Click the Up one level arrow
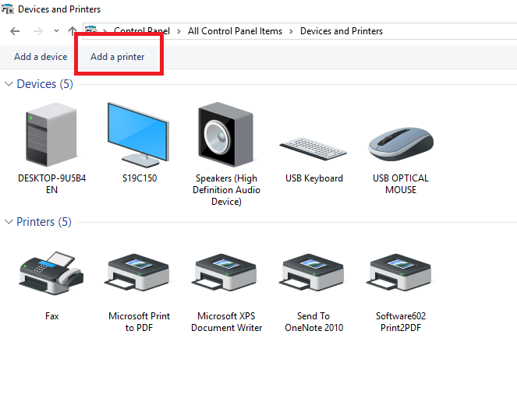Image resolution: width=517 pixels, height=412 pixels. (x=73, y=31)
